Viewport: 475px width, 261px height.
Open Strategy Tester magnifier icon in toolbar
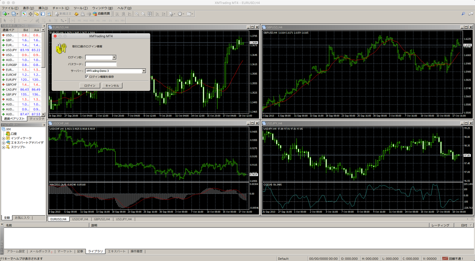coord(49,14)
